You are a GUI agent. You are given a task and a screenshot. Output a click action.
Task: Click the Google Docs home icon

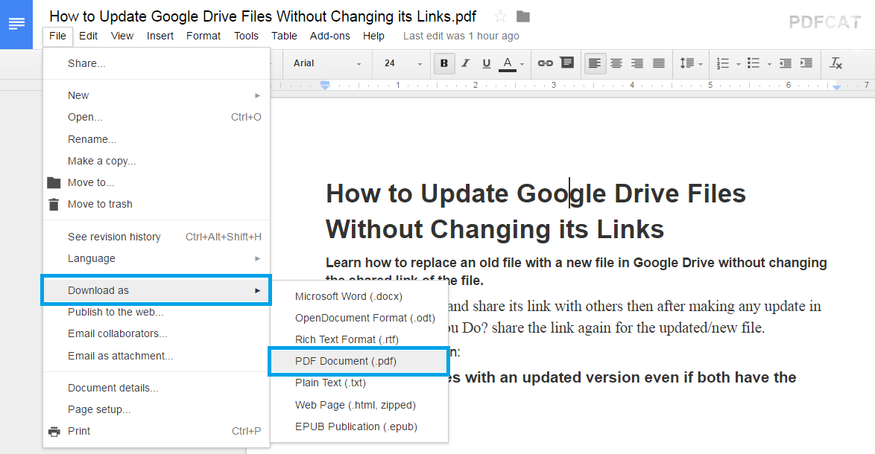click(16, 25)
